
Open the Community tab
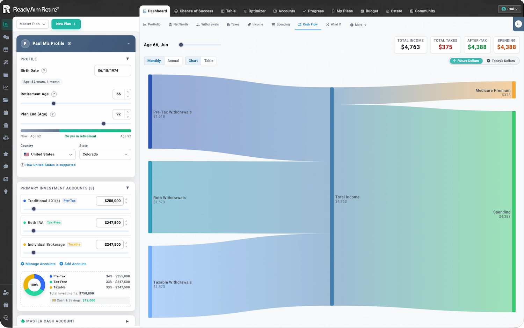pyautogui.click(x=422, y=11)
